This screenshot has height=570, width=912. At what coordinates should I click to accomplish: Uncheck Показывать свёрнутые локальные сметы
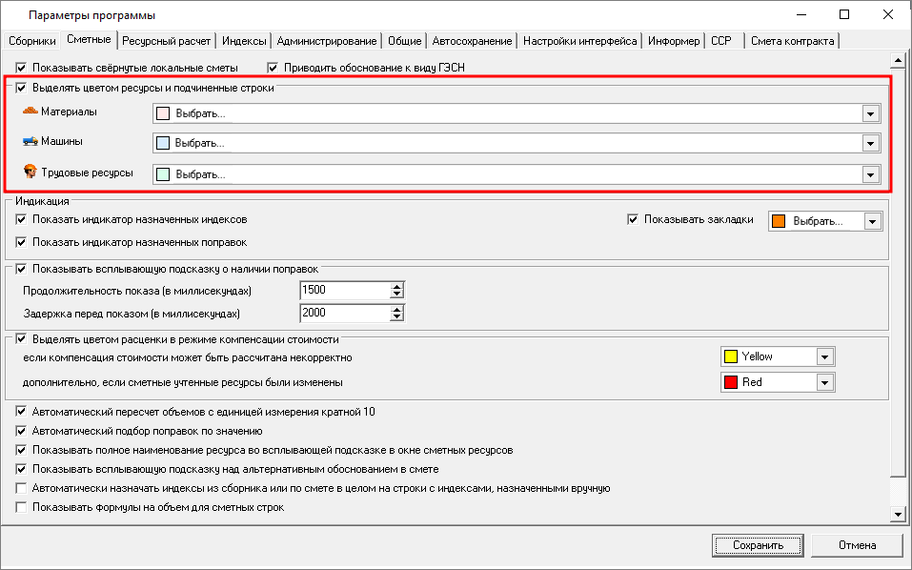coord(22,68)
